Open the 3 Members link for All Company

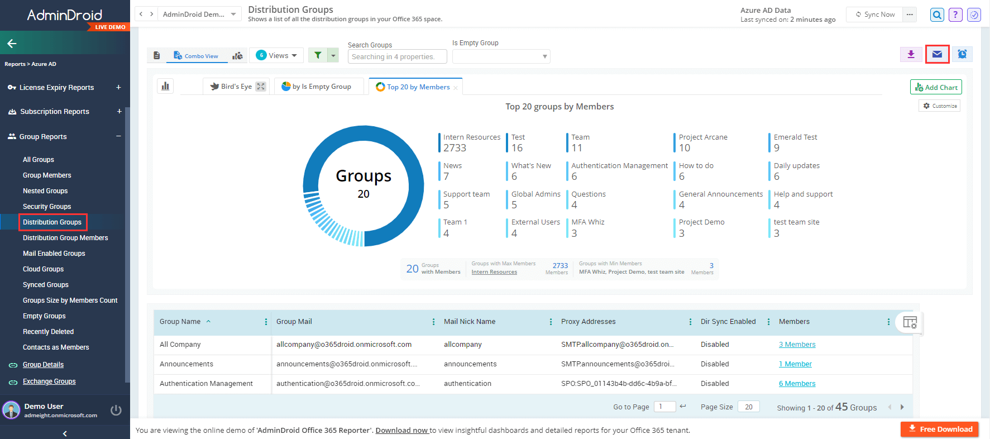pyautogui.click(x=797, y=345)
